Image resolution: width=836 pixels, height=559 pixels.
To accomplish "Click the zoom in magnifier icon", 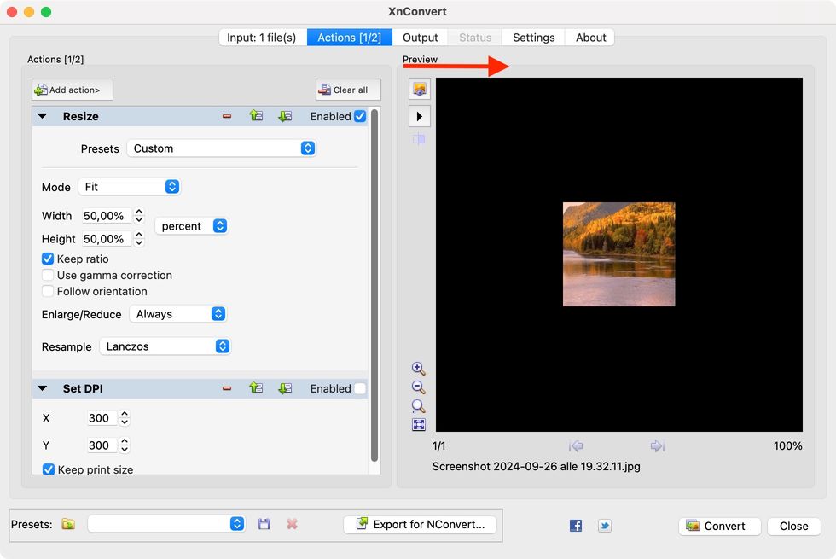I will click(x=418, y=369).
